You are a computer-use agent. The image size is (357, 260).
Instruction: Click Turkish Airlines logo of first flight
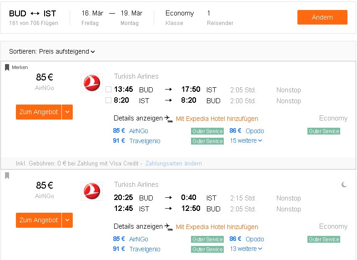tap(92, 83)
